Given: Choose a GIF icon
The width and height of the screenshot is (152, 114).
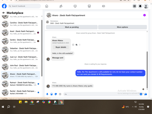Looking at the screenshot, I should (x=60, y=94).
